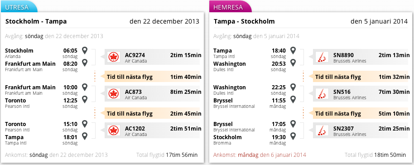This screenshot has height=165, width=414.
Task: Click the map pin next to Tampa 18:01
Action: pos(85,136)
